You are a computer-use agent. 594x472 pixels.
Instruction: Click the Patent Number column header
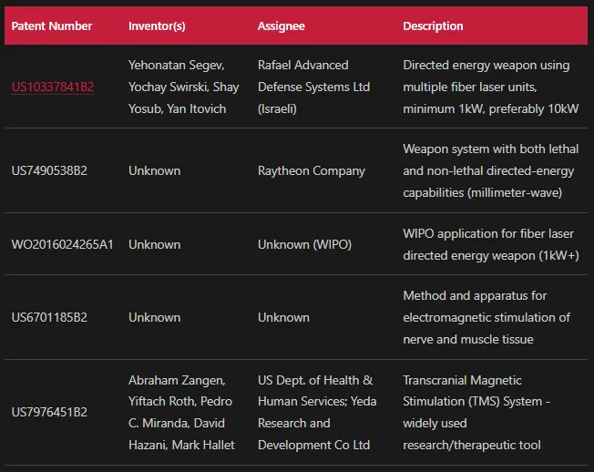point(52,26)
